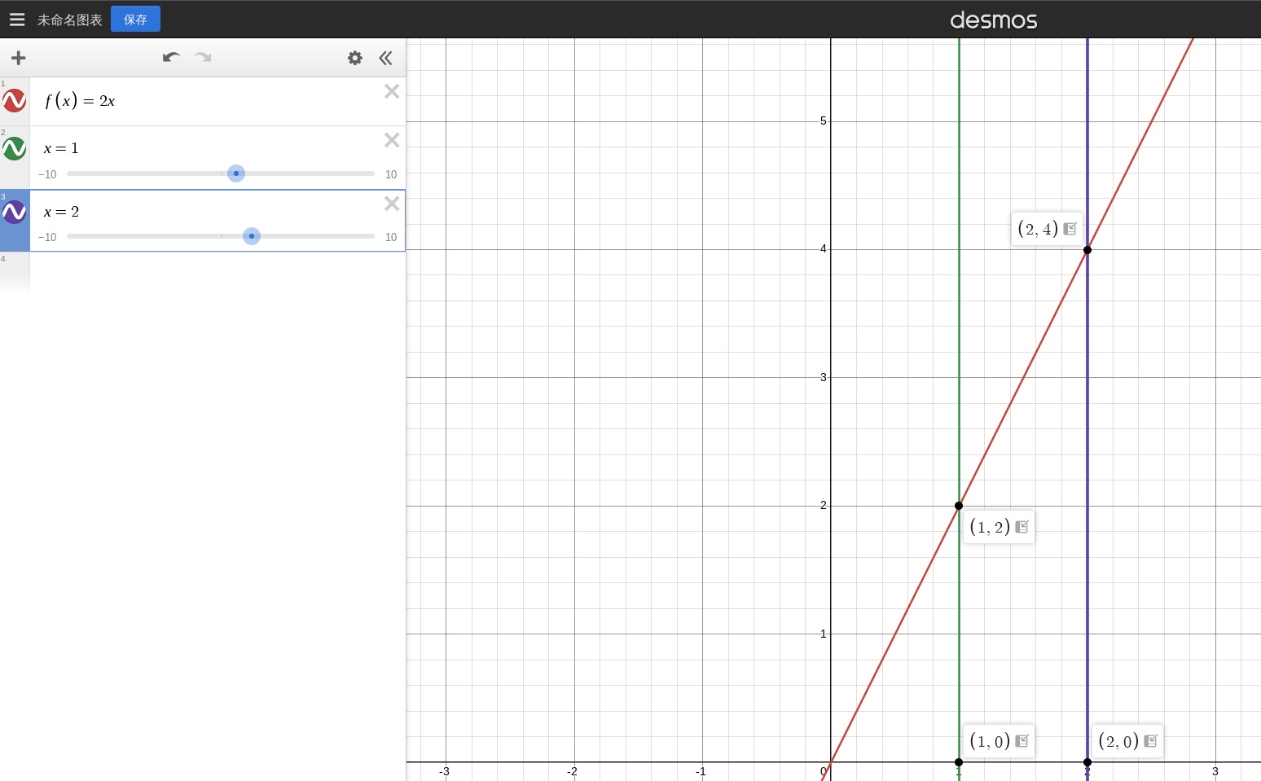
Task: Open the hamburger menu
Action: tap(17, 20)
